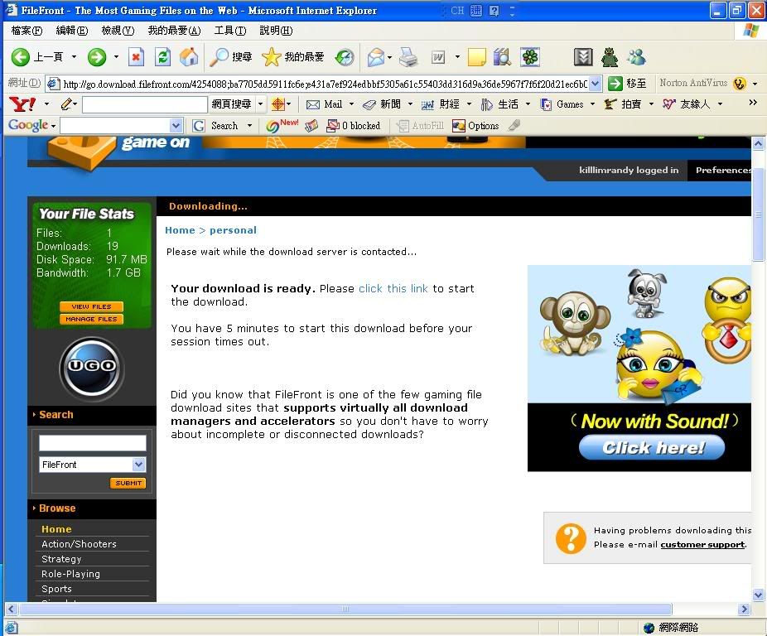
Task: Click the Google toolbar highlighter pen icon
Action: pos(514,126)
